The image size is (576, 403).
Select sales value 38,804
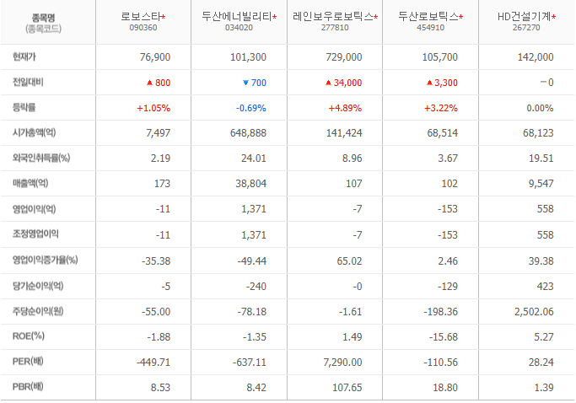pyautogui.click(x=251, y=184)
